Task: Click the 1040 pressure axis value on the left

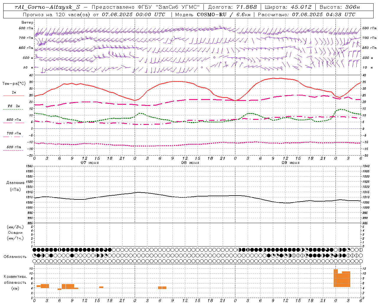Action: pos(29,166)
